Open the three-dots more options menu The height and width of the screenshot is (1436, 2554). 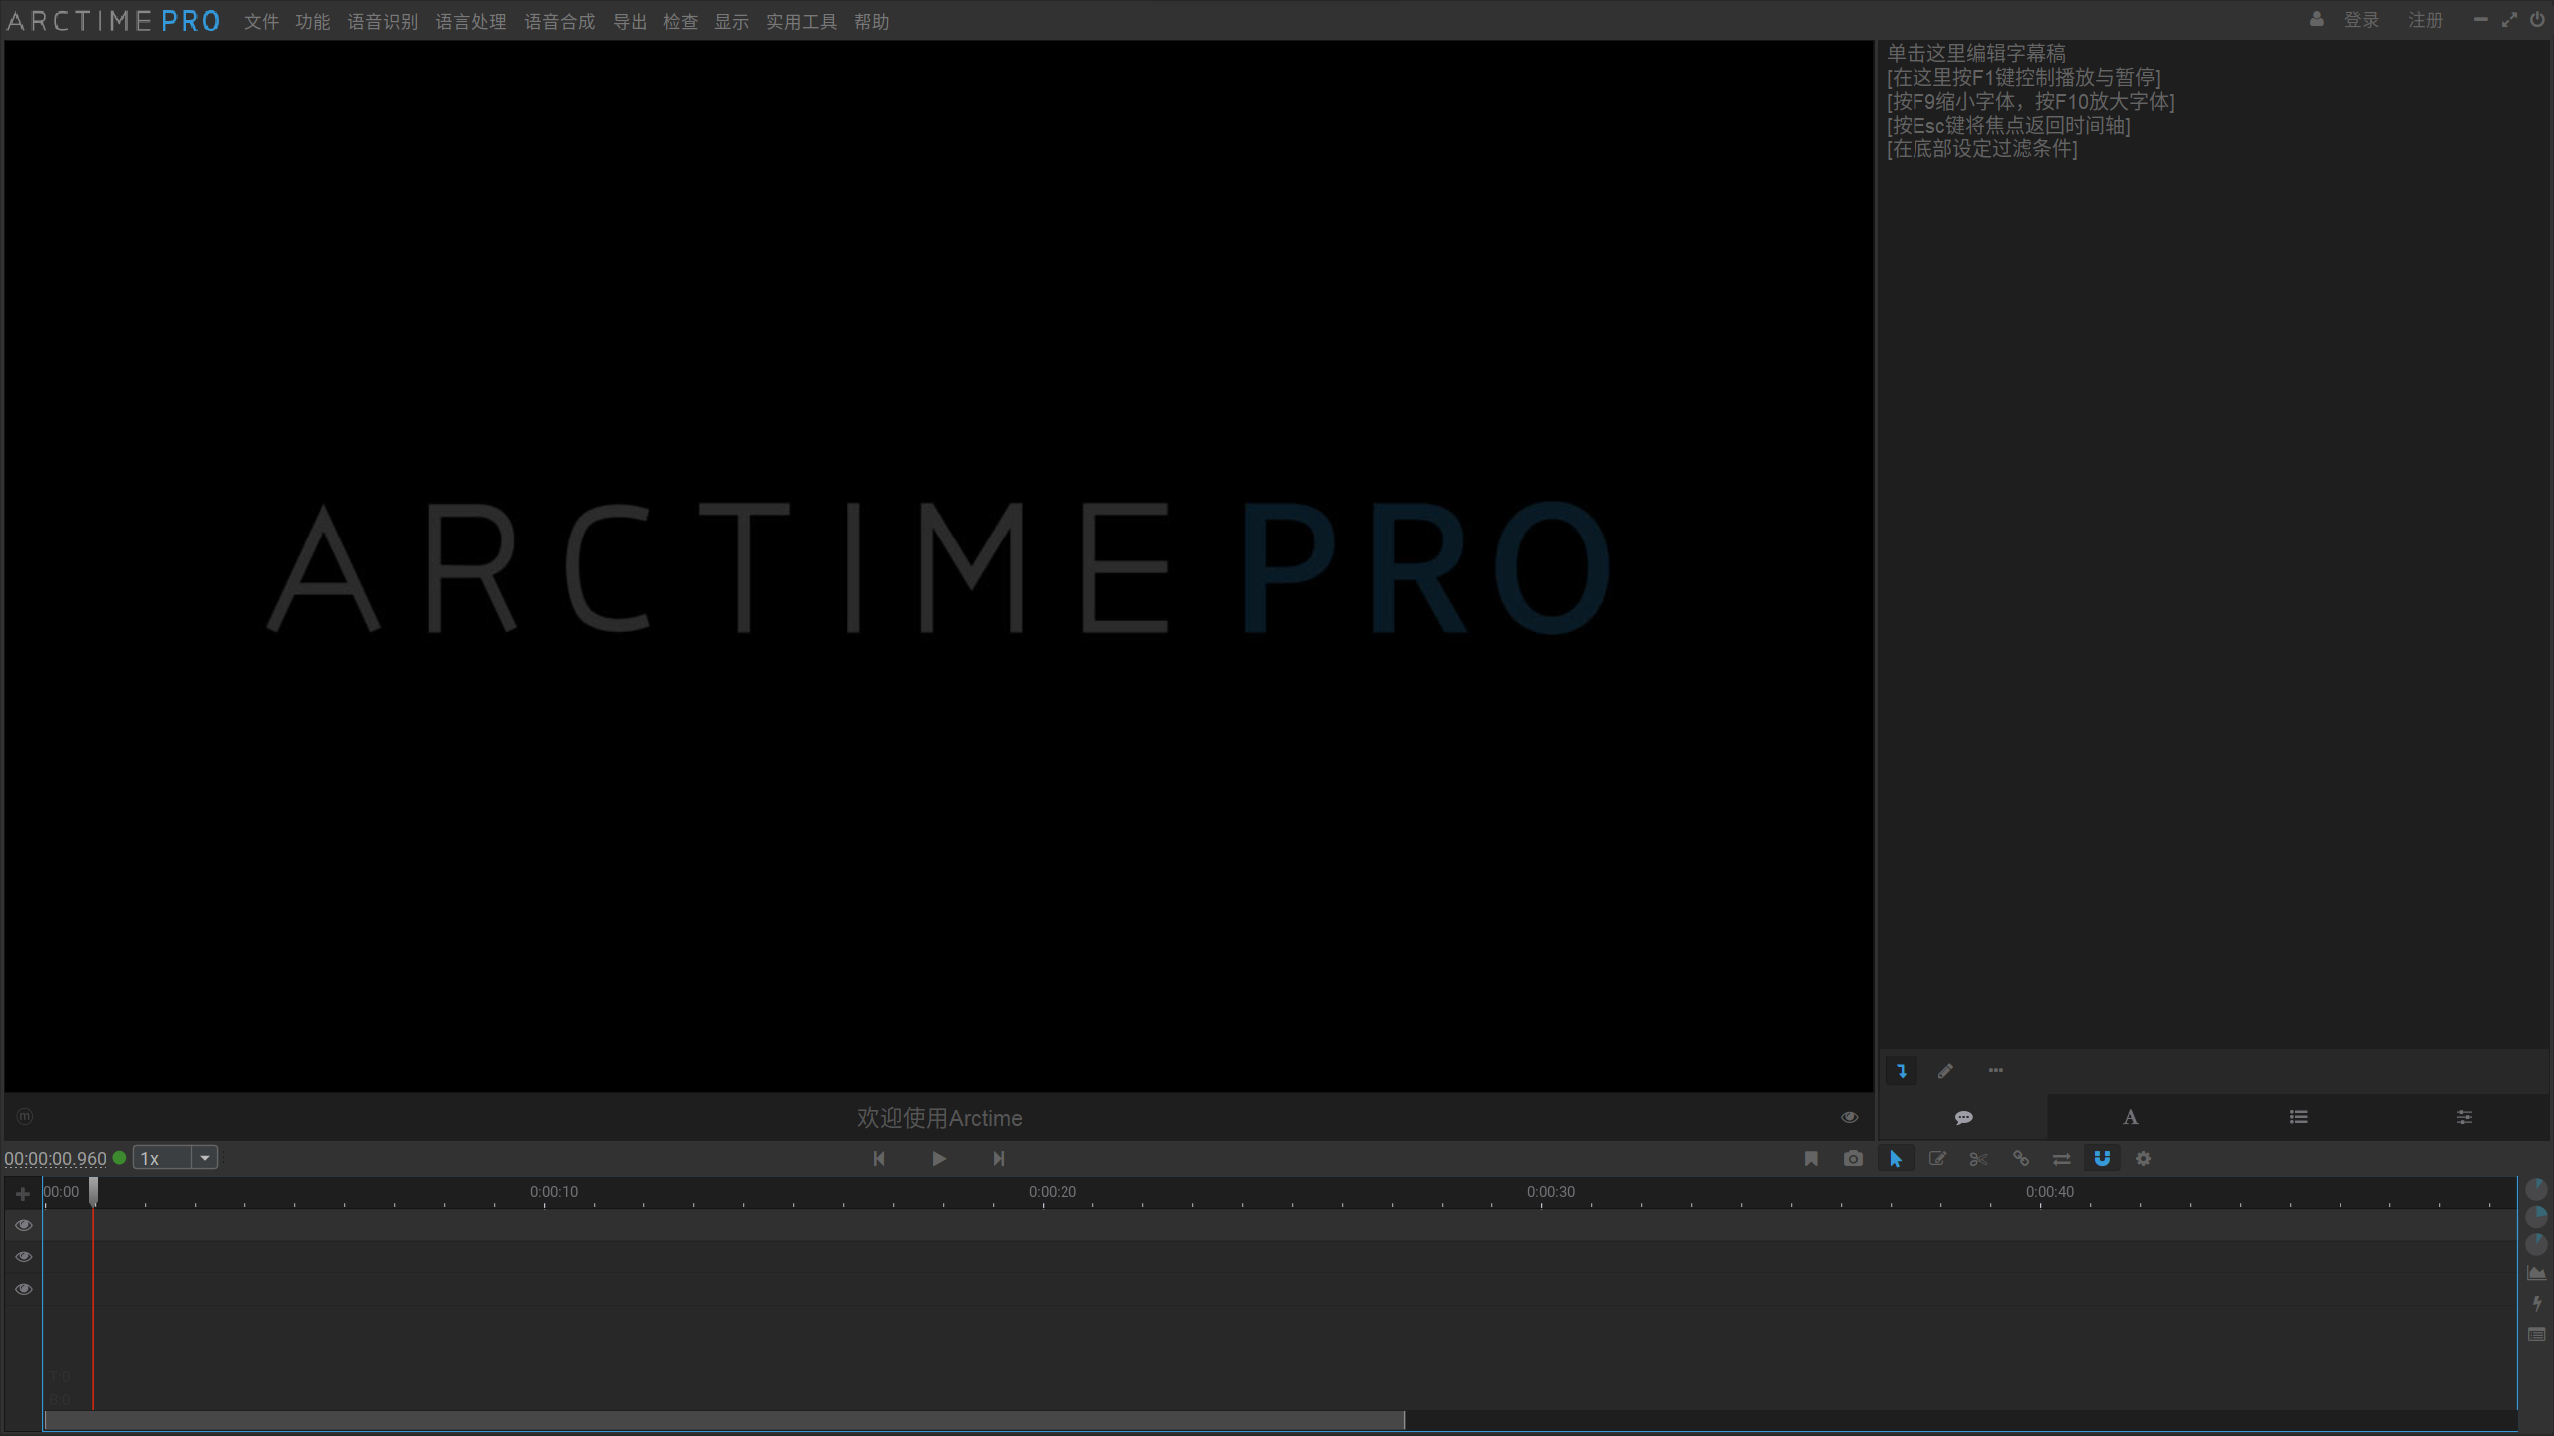point(1995,1071)
